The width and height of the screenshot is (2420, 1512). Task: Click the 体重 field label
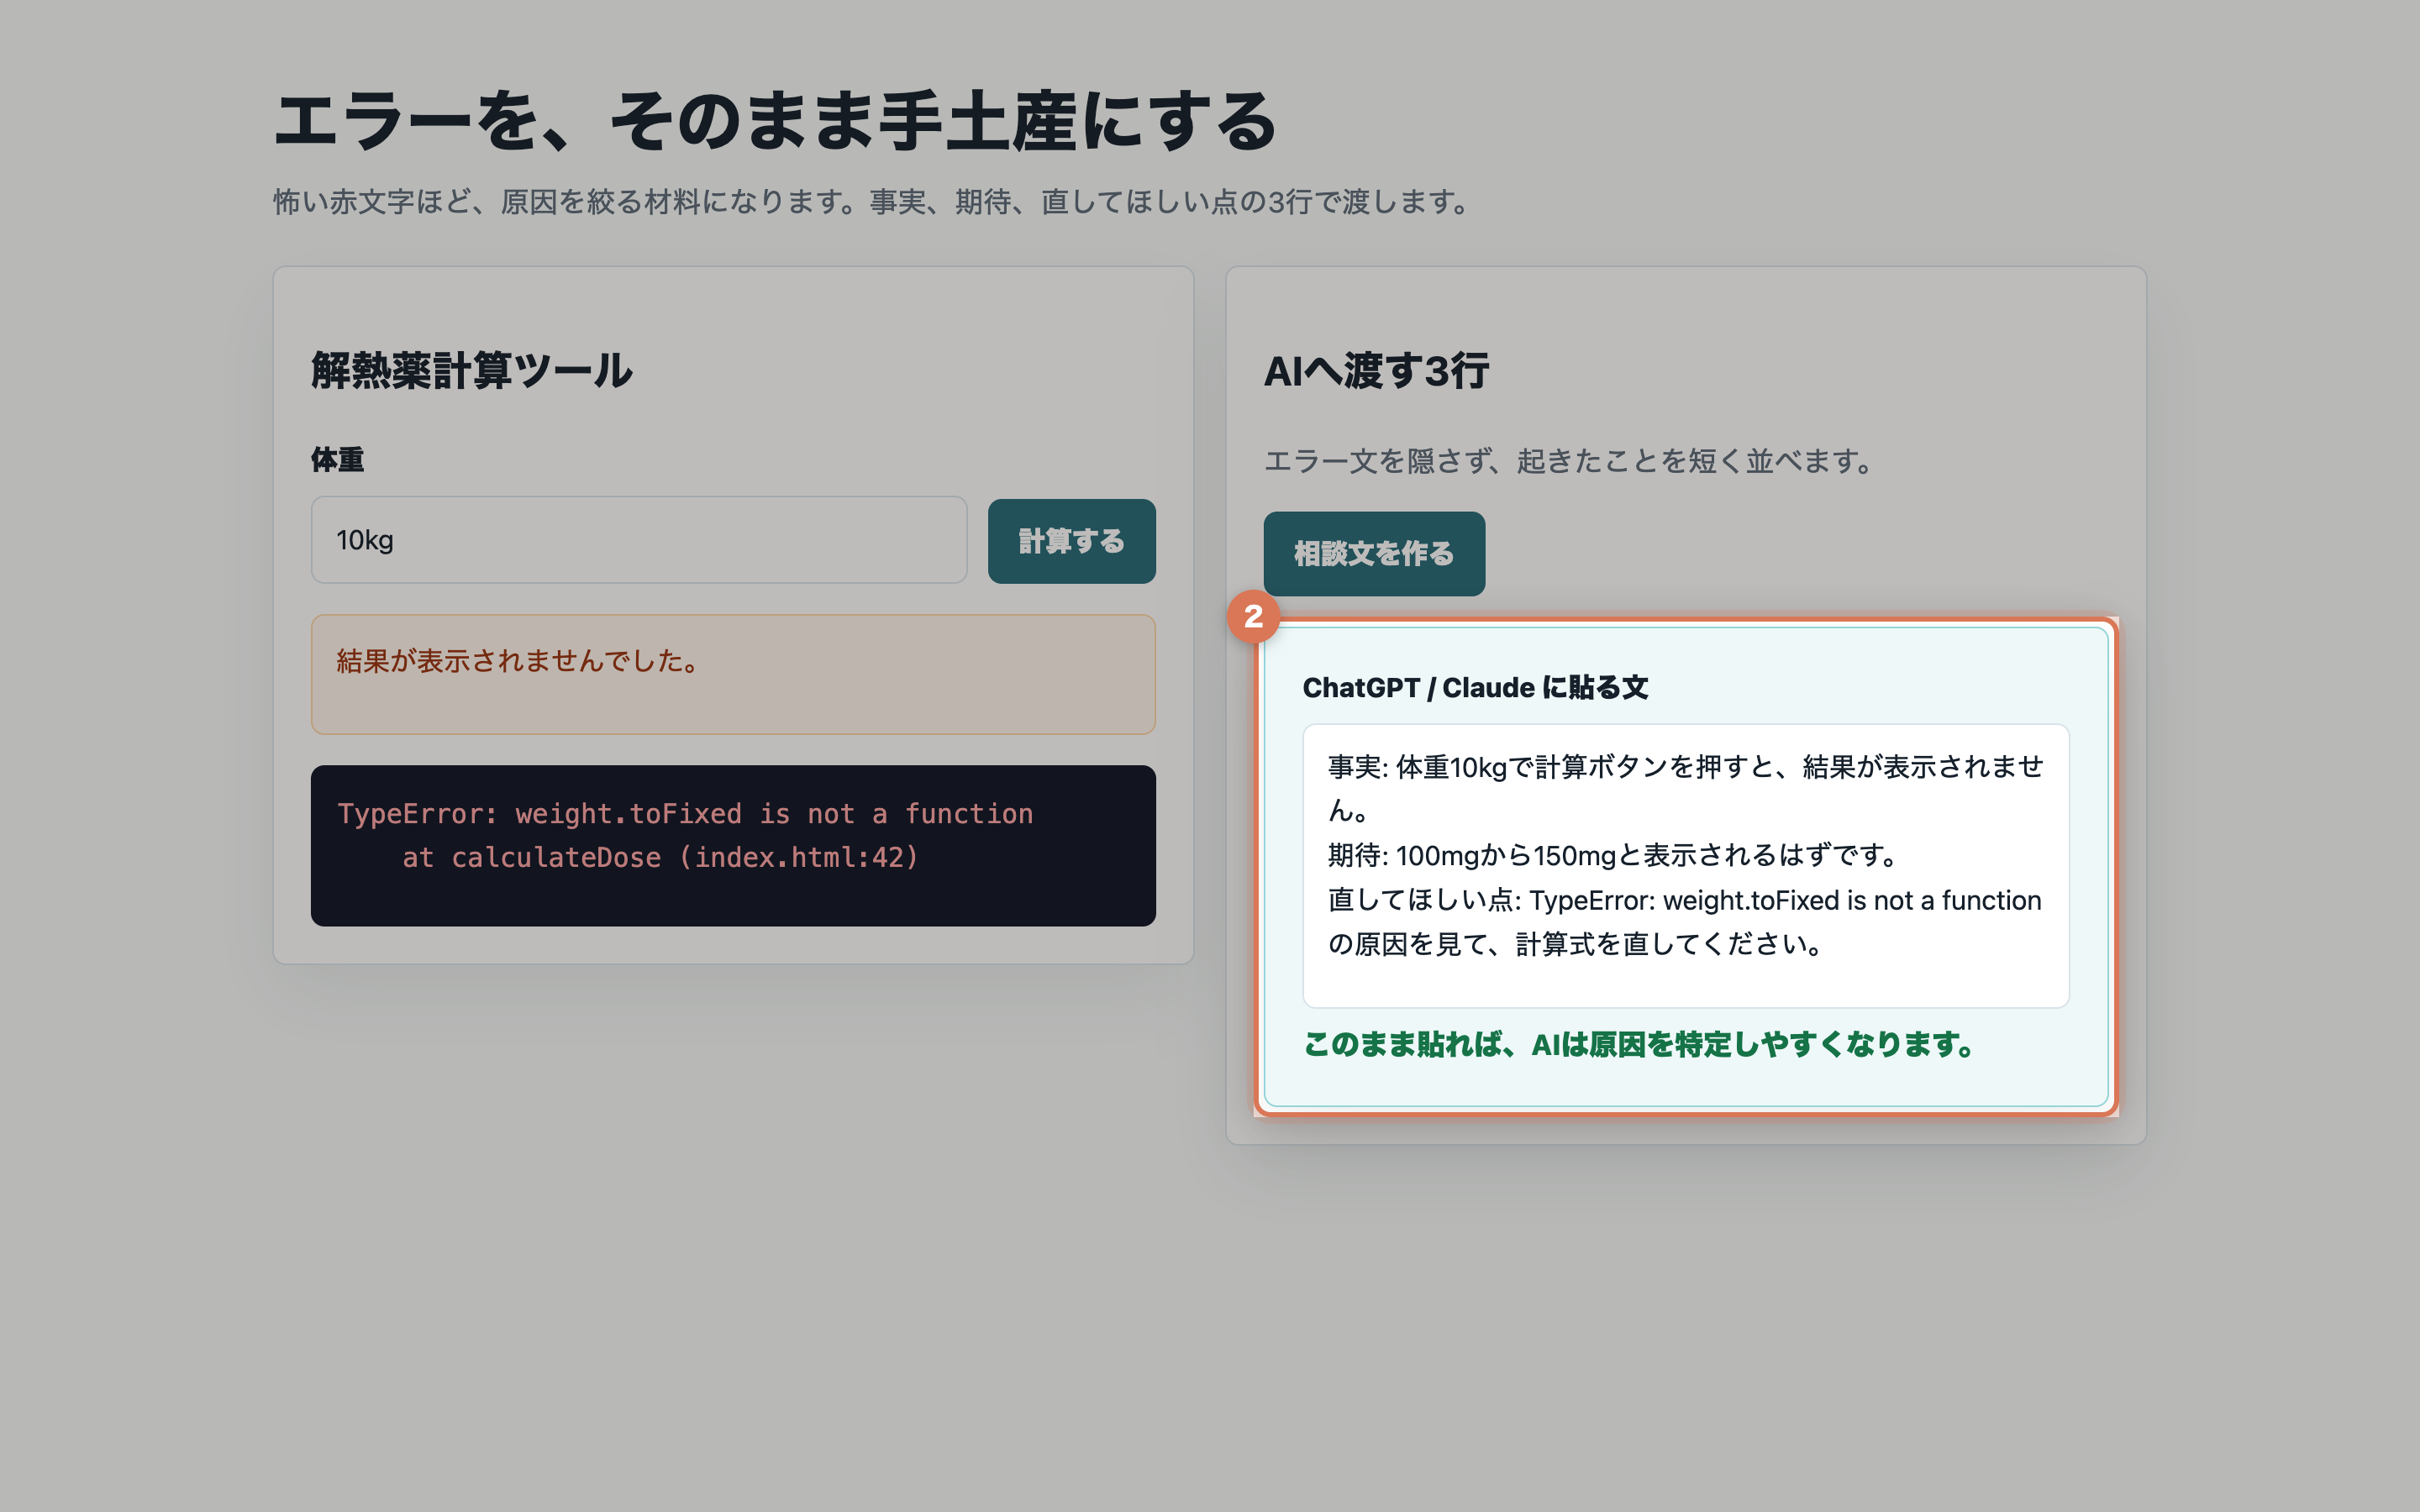click(x=337, y=460)
